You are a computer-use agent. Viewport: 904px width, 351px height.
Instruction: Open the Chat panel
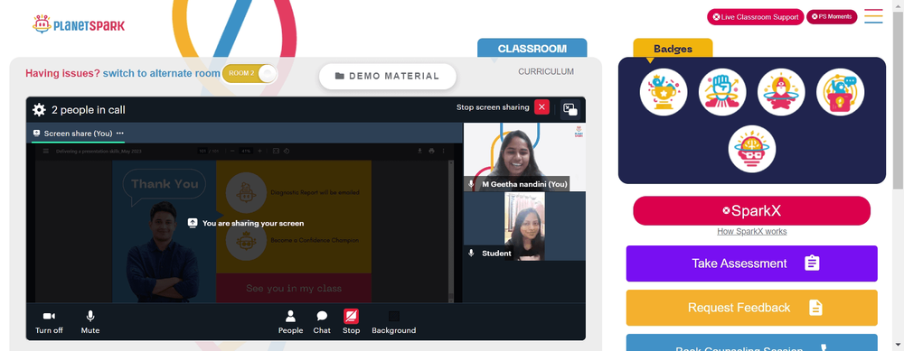click(x=322, y=322)
